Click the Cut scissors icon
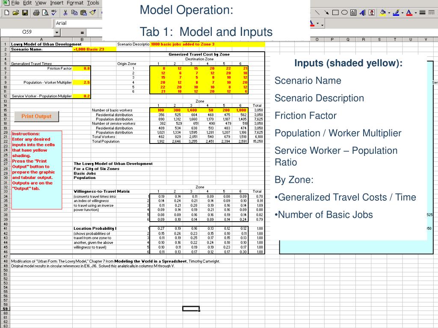The height and width of the screenshot is (328, 438). pos(65,12)
